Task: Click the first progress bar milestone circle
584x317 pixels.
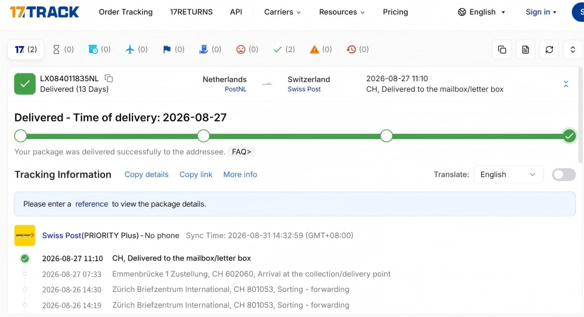Action: coord(20,136)
